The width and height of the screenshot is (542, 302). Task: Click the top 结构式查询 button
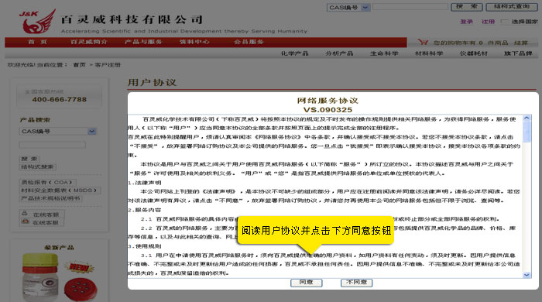click(x=513, y=7)
